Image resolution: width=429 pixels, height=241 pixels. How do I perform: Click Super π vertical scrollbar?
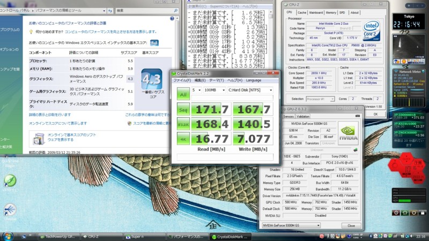(271, 38)
